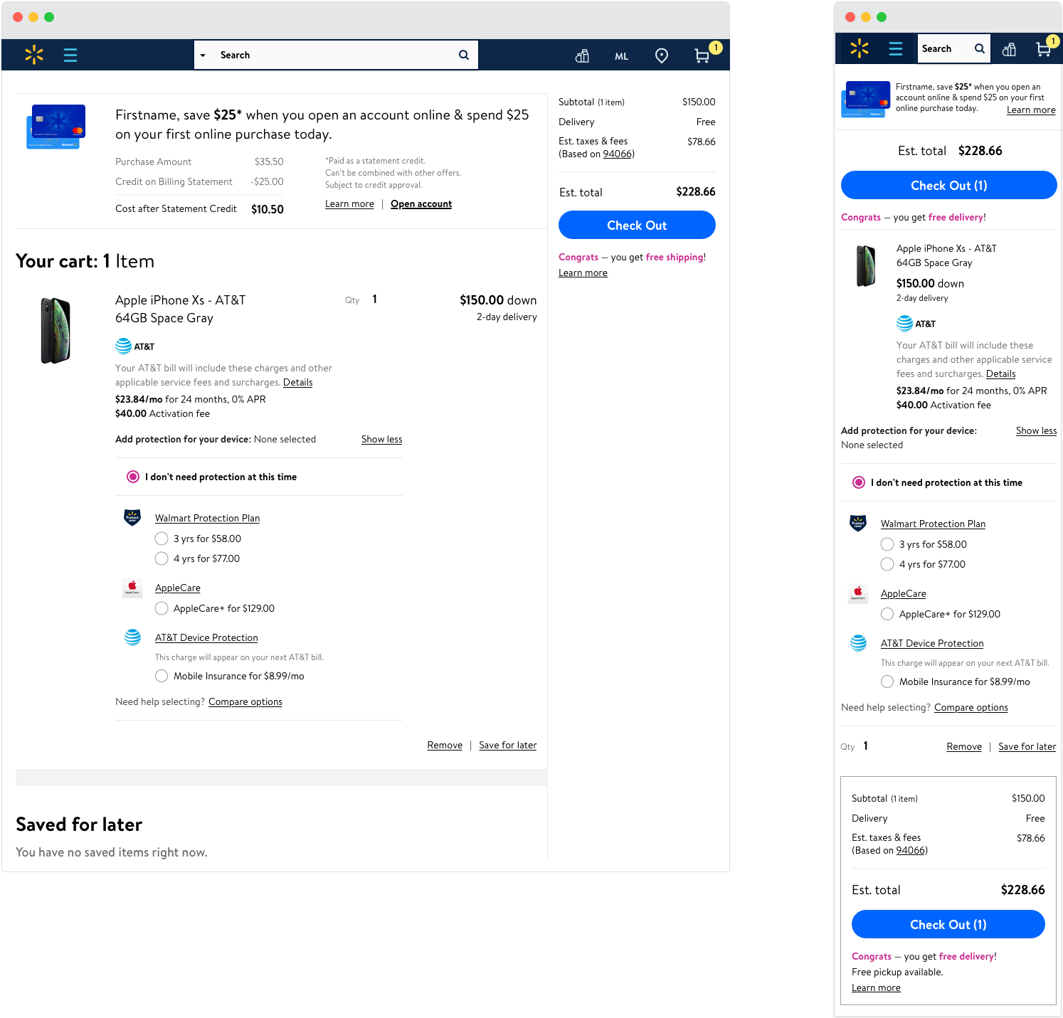Tap the magnifier icon in the narrow mobile header
1063x1018 pixels.
click(980, 49)
